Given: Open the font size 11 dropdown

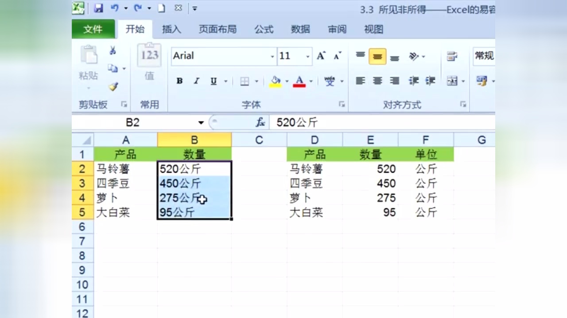Looking at the screenshot, I should (x=308, y=57).
